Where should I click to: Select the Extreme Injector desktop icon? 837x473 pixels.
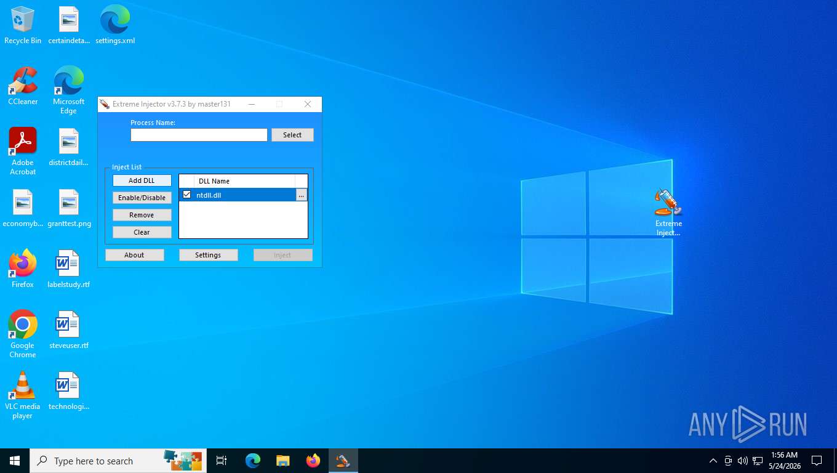tap(668, 212)
